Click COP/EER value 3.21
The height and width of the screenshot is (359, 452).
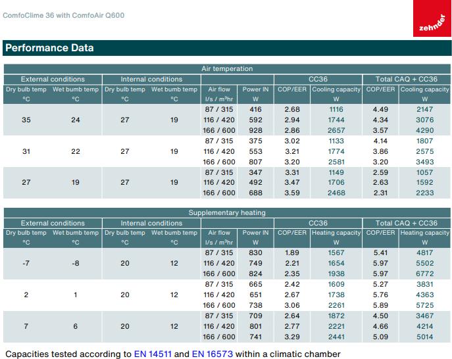click(292, 151)
